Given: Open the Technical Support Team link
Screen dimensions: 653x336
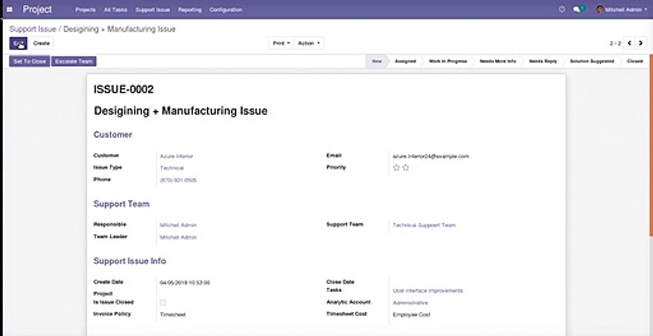Looking at the screenshot, I should [x=424, y=225].
